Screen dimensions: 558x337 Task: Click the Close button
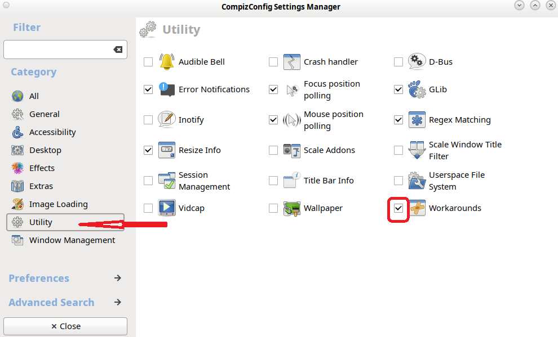65,326
